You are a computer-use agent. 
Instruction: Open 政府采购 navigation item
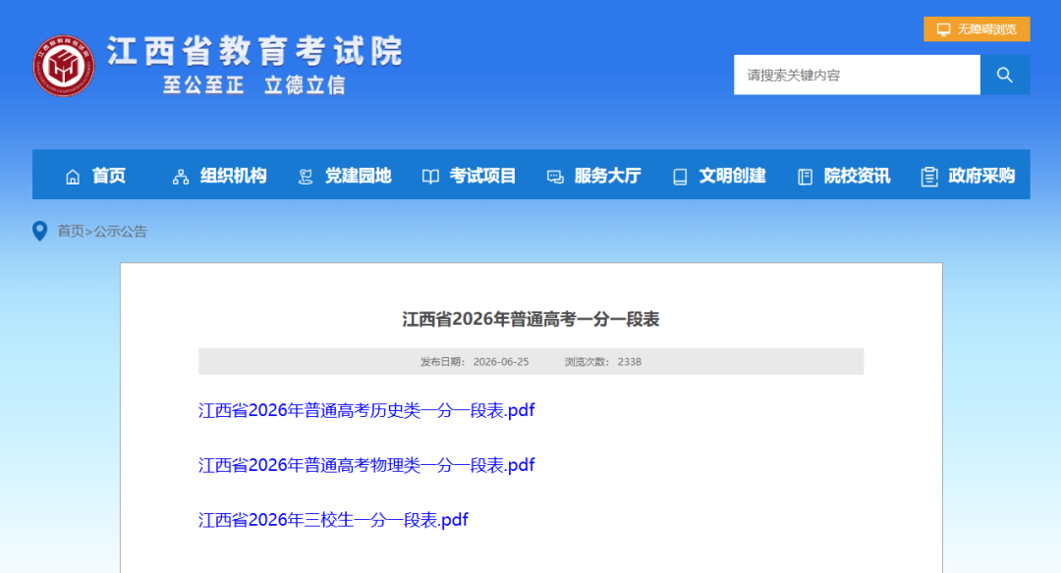click(x=981, y=176)
